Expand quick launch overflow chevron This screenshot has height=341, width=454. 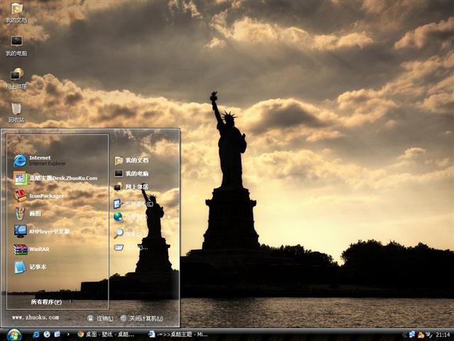pyautogui.click(x=68, y=335)
